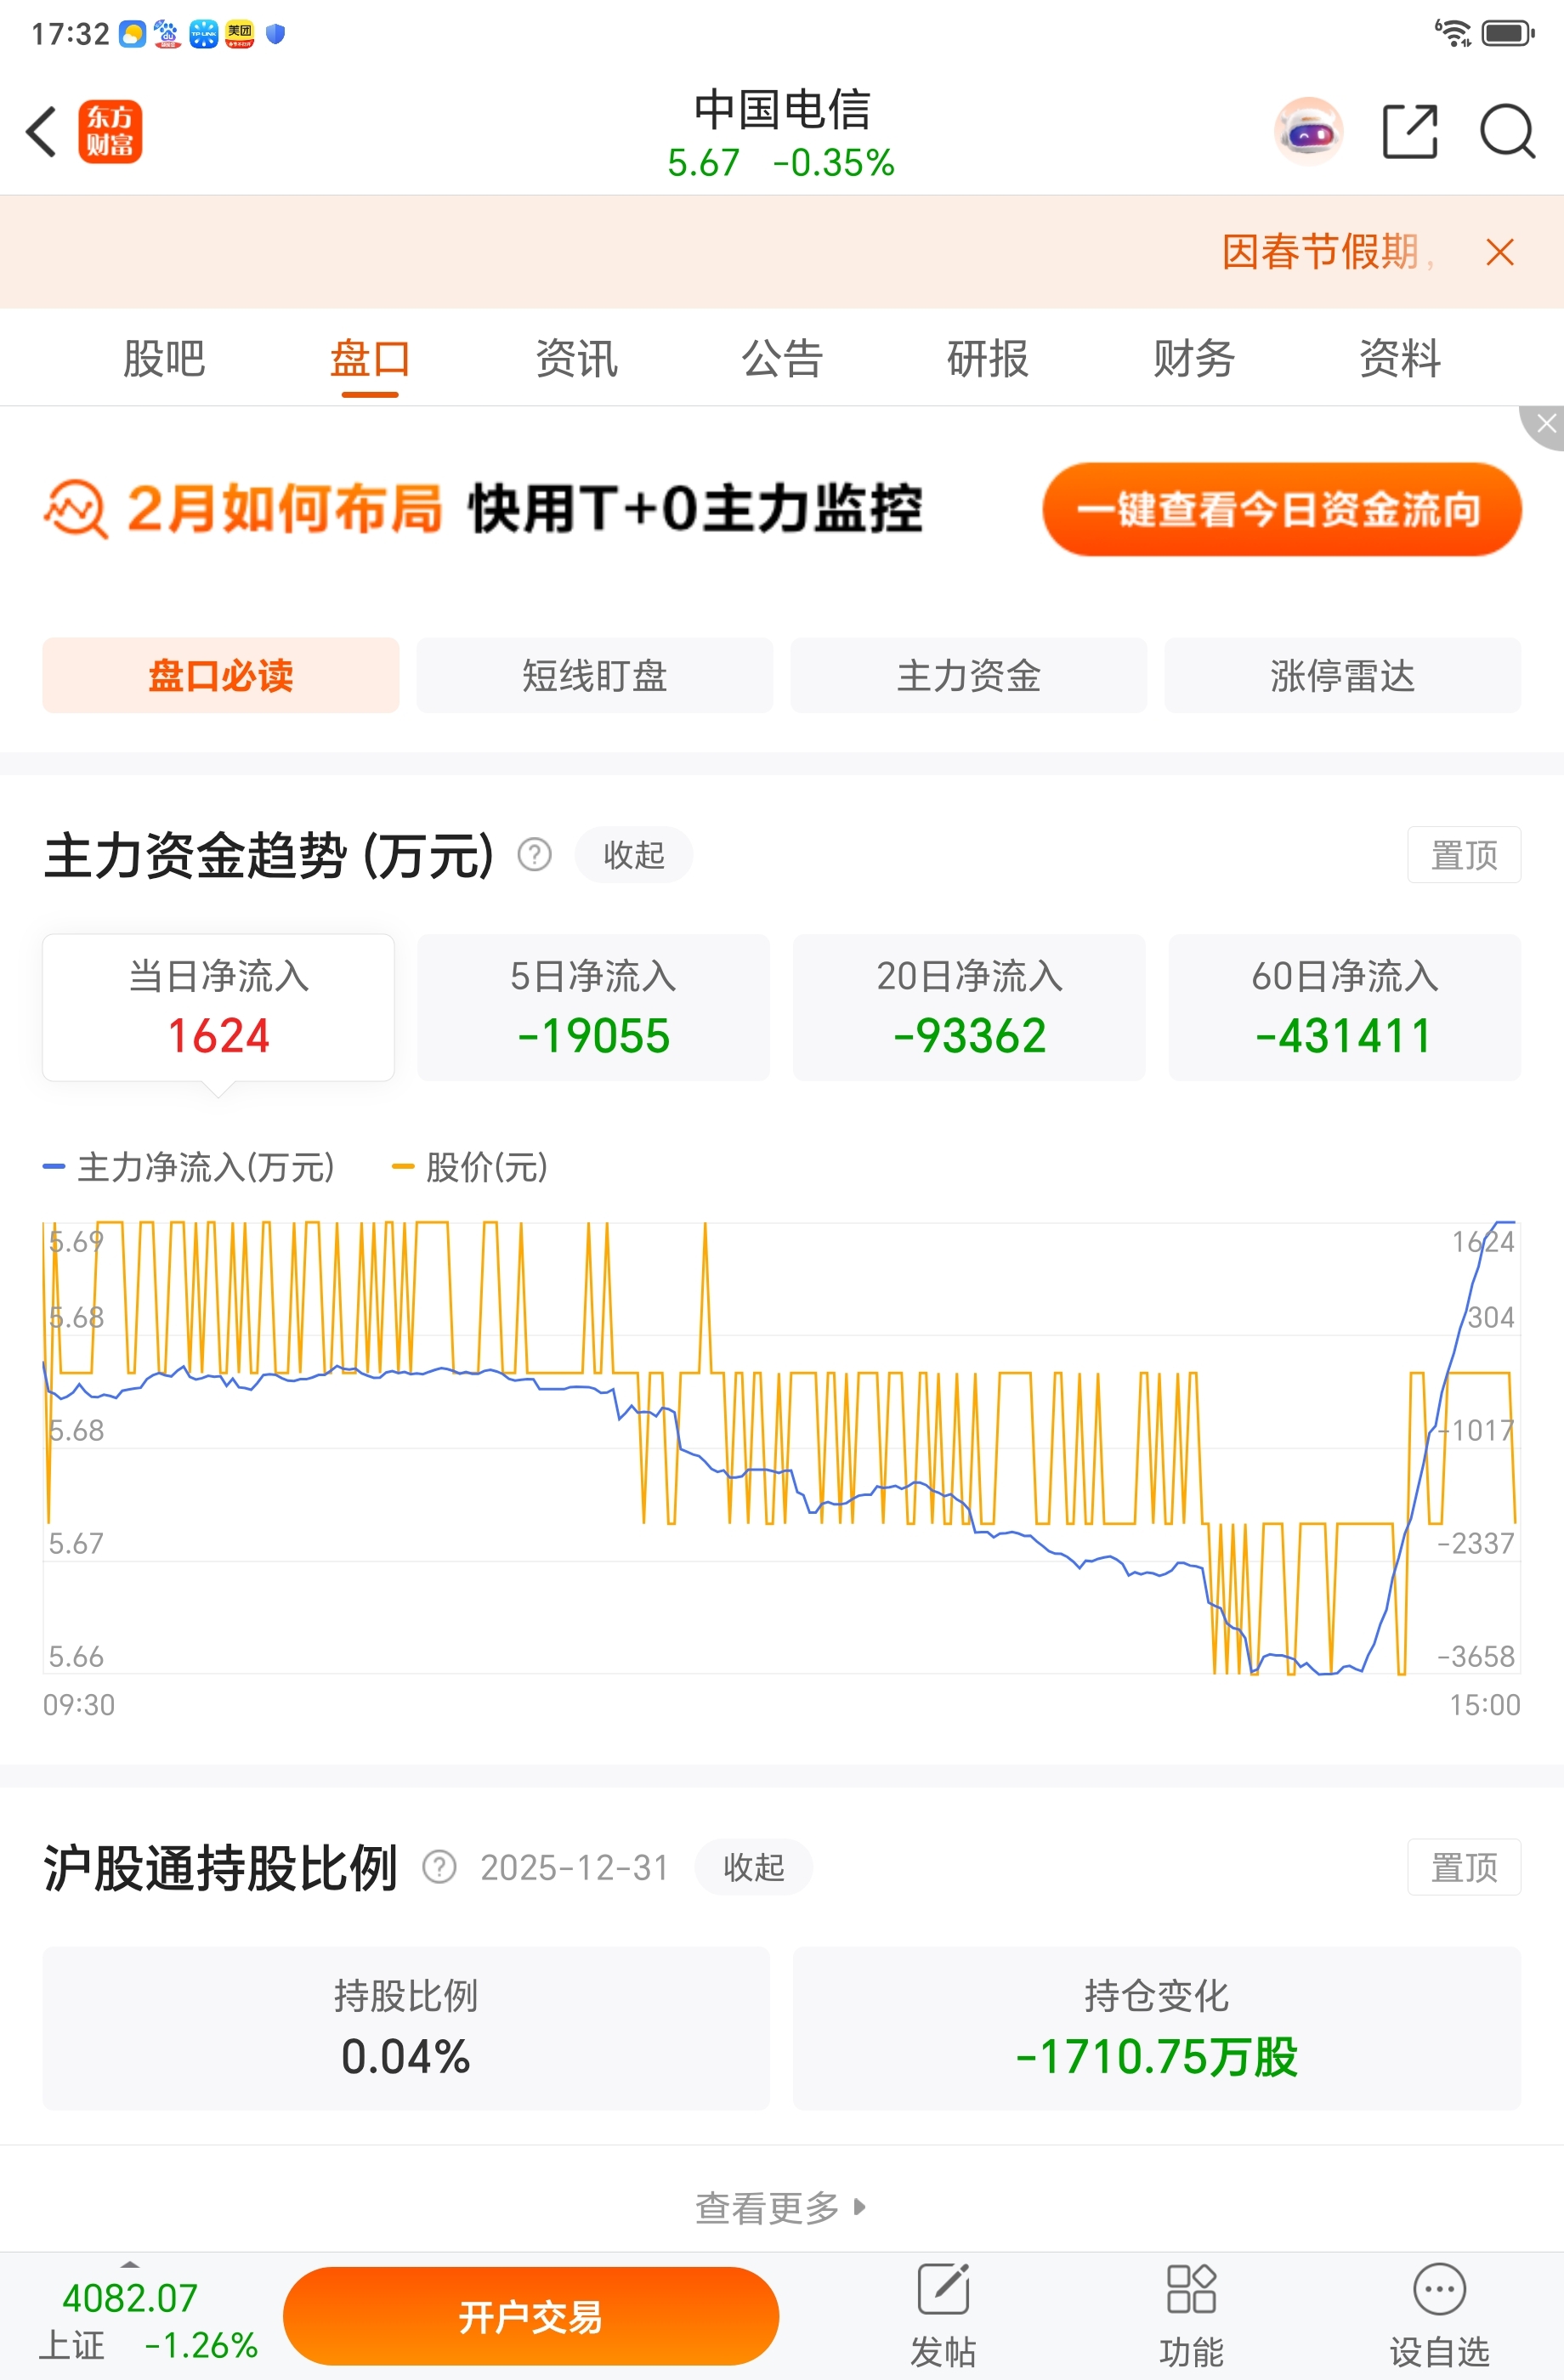The width and height of the screenshot is (1564, 2380).
Task: Tap the 发帖 compose icon
Action: (943, 2290)
